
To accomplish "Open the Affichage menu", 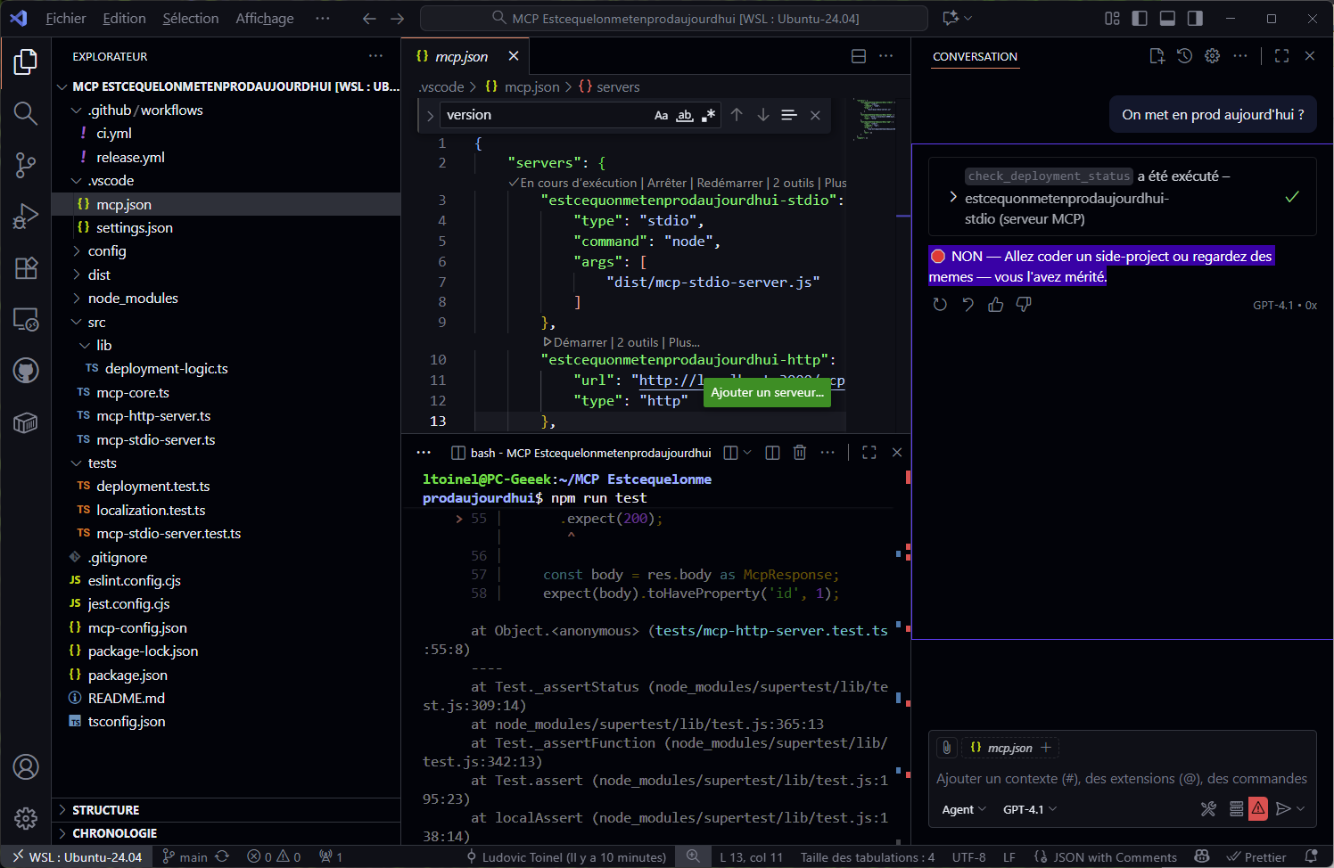I will 264,19.
